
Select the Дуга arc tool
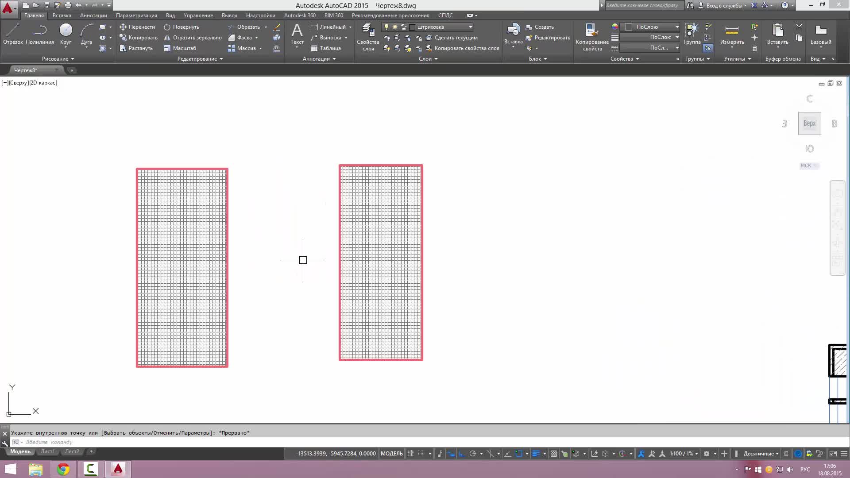click(86, 35)
